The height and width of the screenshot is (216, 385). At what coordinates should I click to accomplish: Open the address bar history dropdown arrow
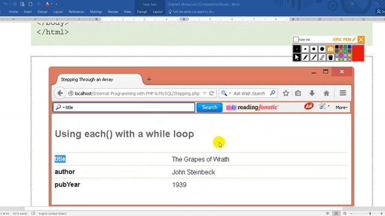tap(205, 94)
